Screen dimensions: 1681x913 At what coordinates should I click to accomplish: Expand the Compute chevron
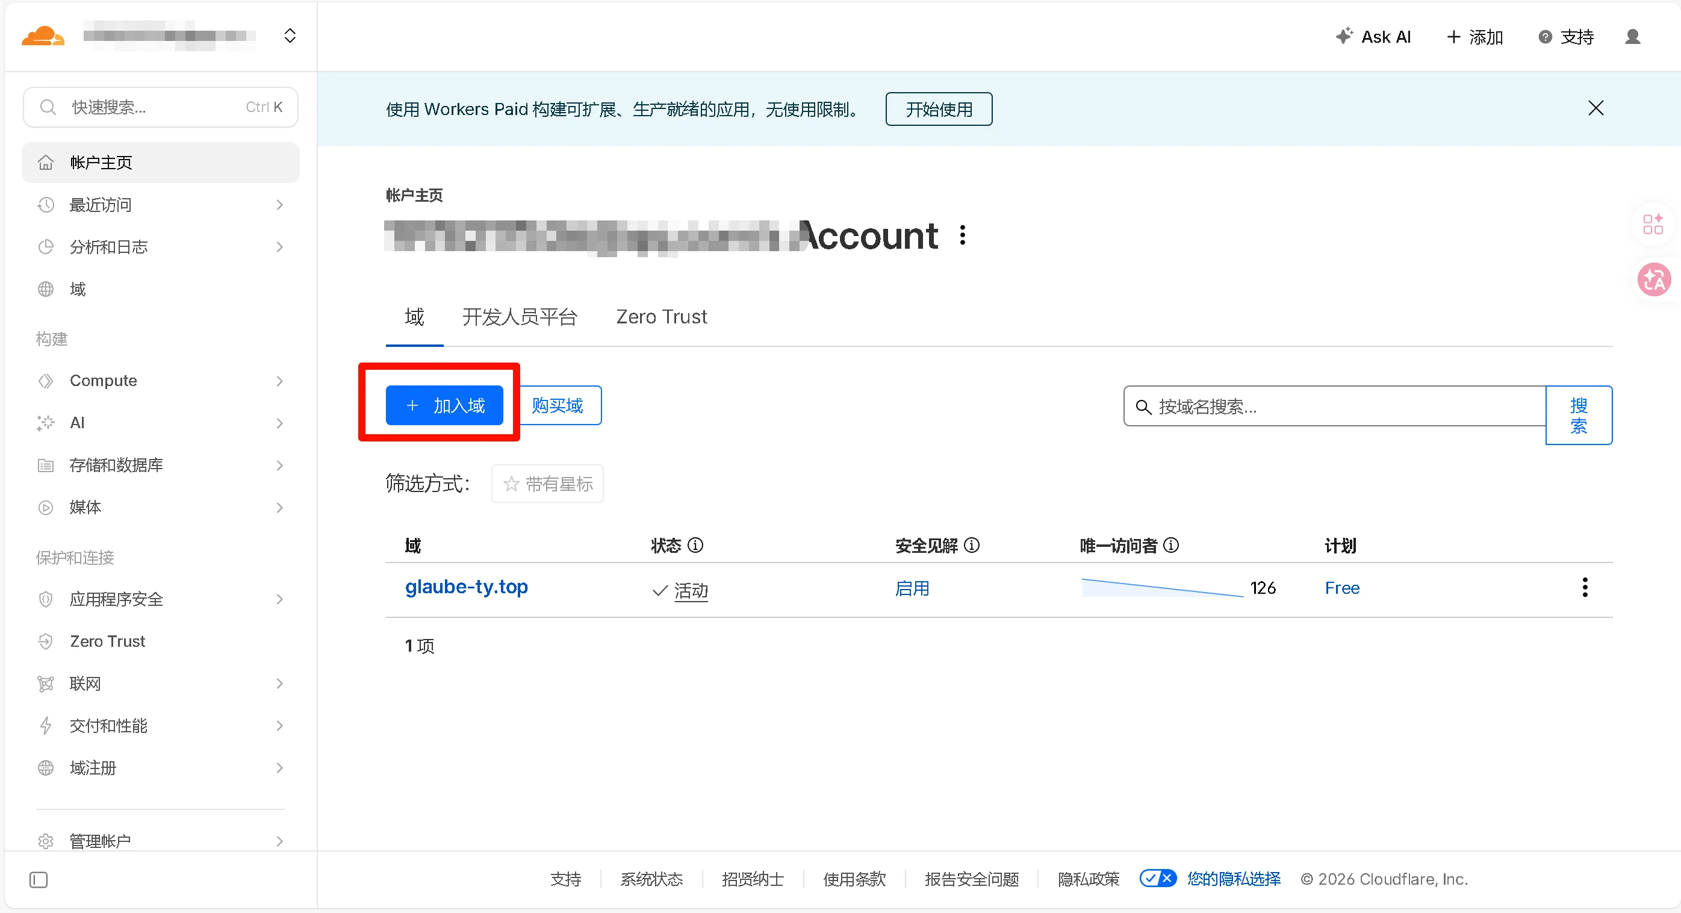[x=280, y=381]
